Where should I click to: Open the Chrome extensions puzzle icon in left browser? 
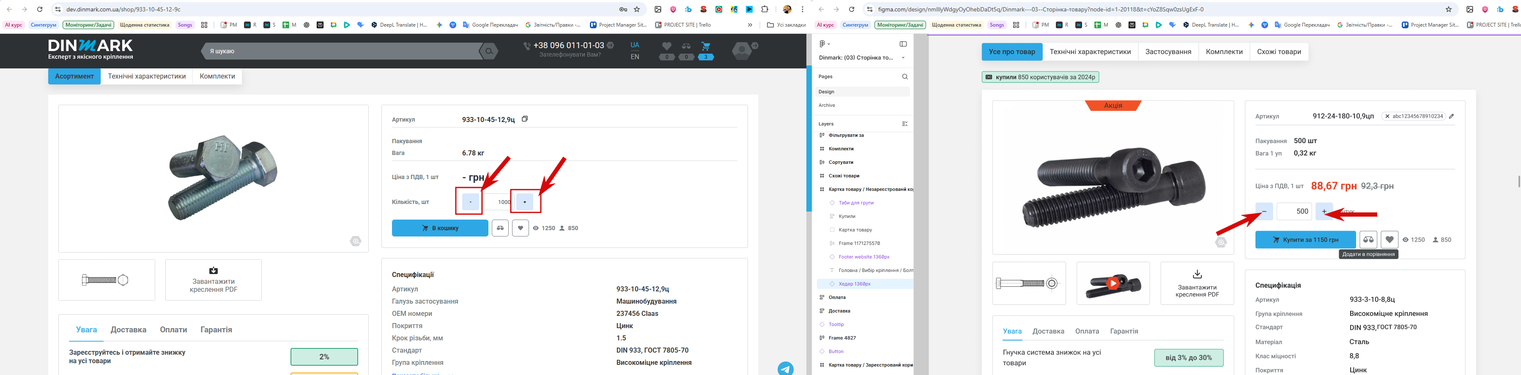click(765, 9)
